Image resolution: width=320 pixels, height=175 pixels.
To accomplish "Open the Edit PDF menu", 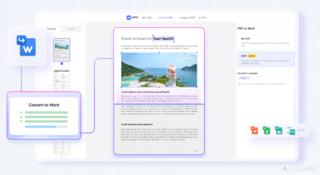I will click(x=148, y=17).
